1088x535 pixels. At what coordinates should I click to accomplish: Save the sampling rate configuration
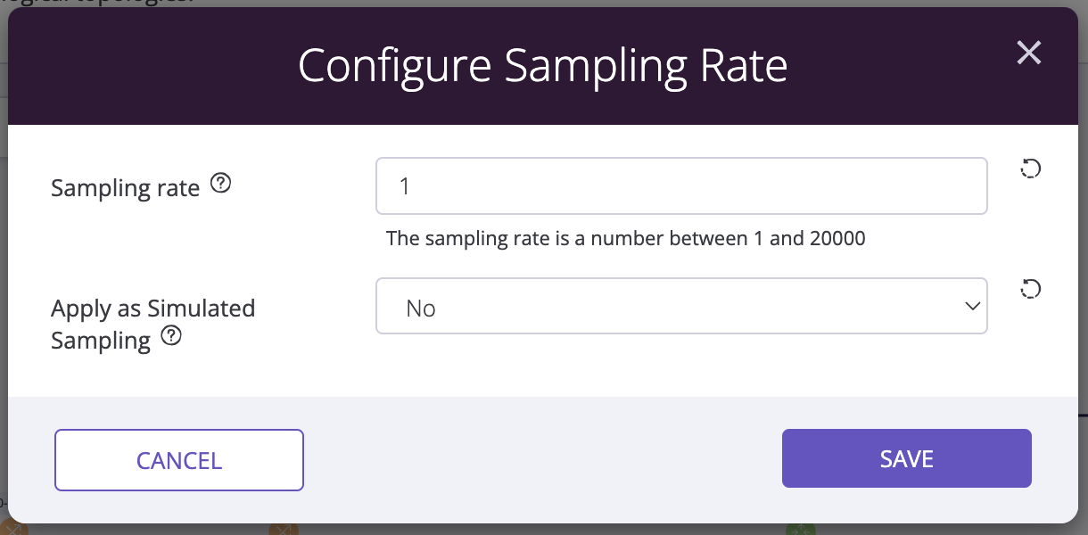click(907, 458)
